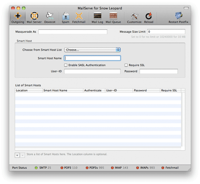Open the Customize tools

(x=134, y=18)
